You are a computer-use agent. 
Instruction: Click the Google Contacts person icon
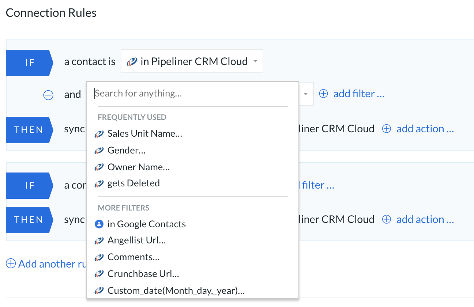[x=99, y=224]
